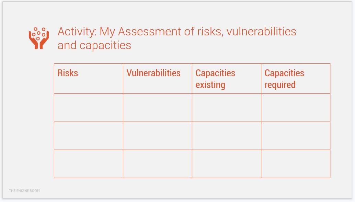Click 'The Engine Room' footer logo text
Image resolution: width=355 pixels, height=202 pixels.
(x=24, y=191)
